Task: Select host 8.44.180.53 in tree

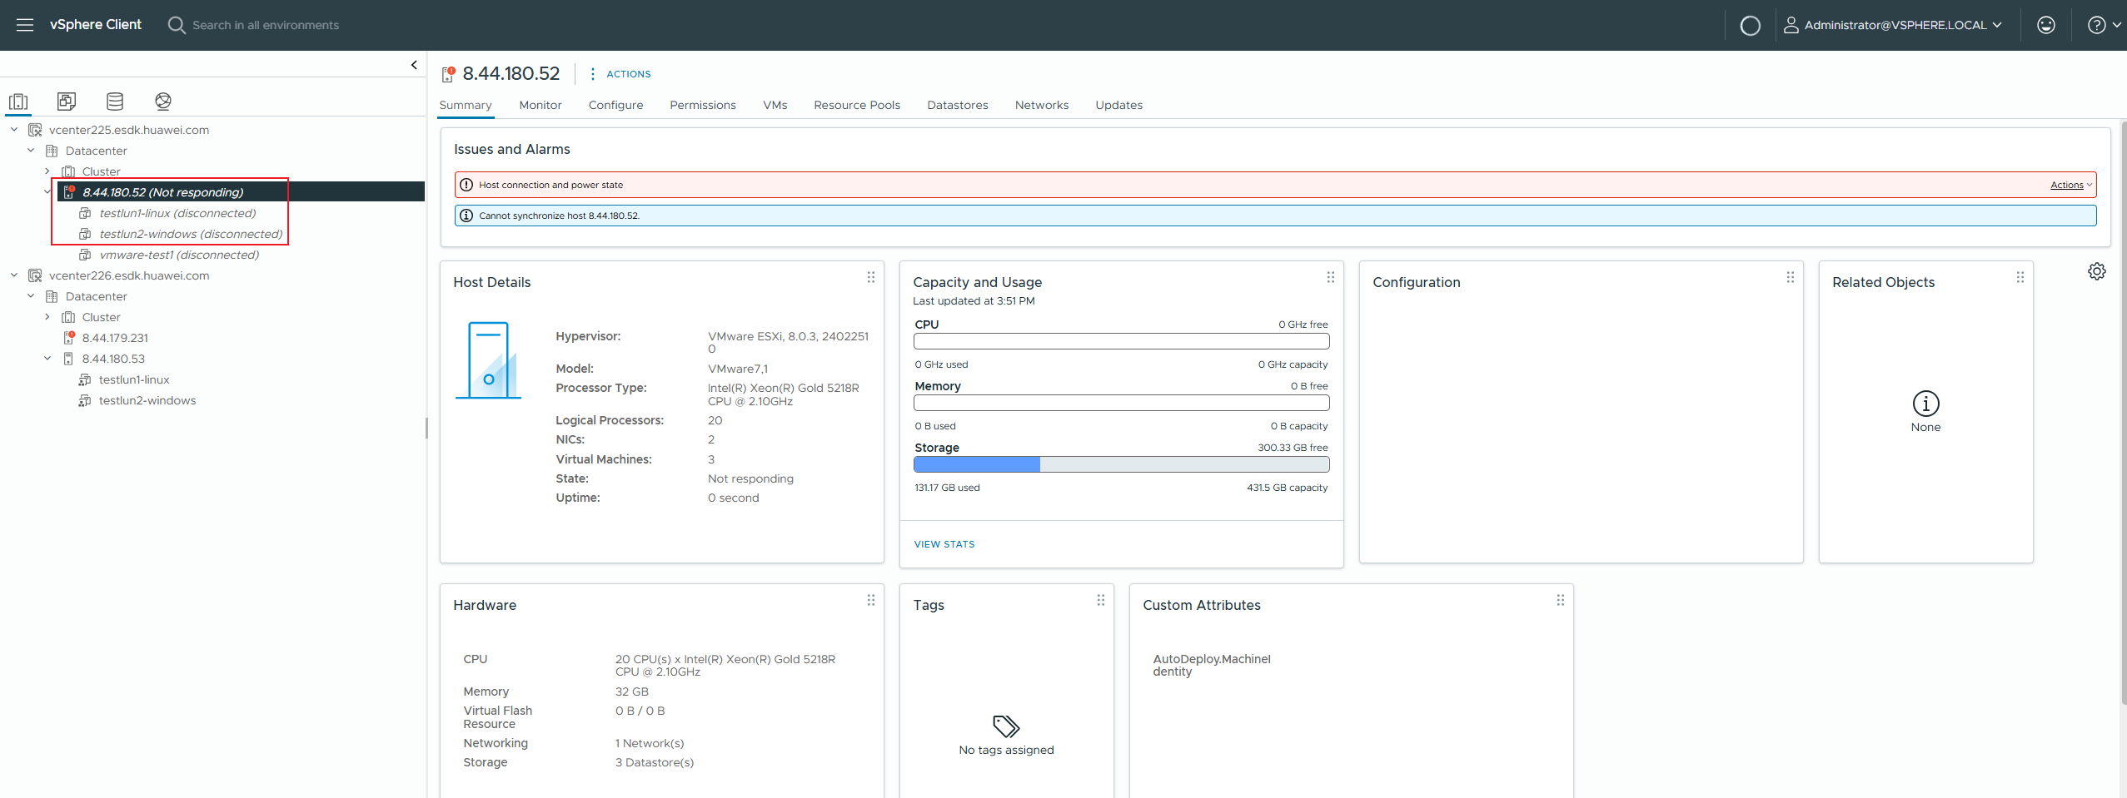Action: pos(113,359)
